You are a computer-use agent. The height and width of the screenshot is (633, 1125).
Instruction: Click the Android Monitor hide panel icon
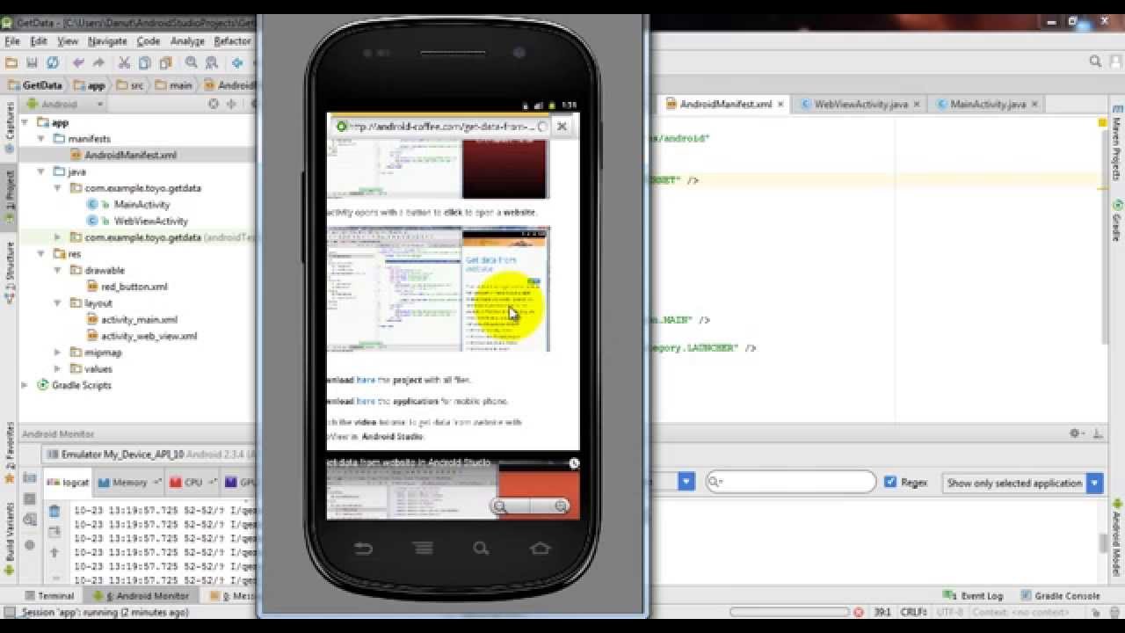coord(1098,433)
